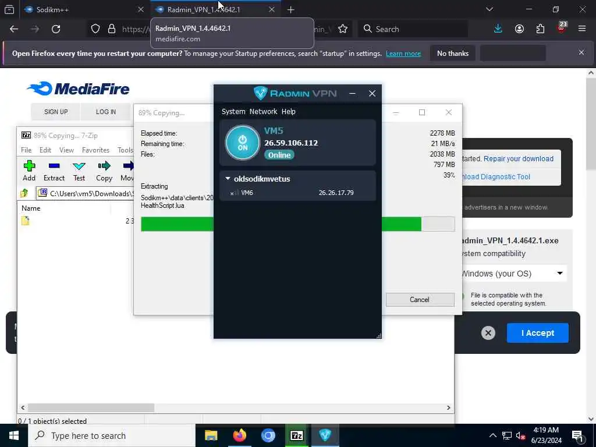The height and width of the screenshot is (447, 596).
Task: Click the Radmin VPN taskbar icon
Action: click(x=325, y=435)
